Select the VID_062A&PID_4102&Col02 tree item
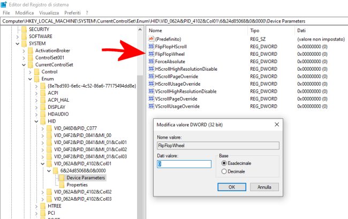 click(x=83, y=192)
